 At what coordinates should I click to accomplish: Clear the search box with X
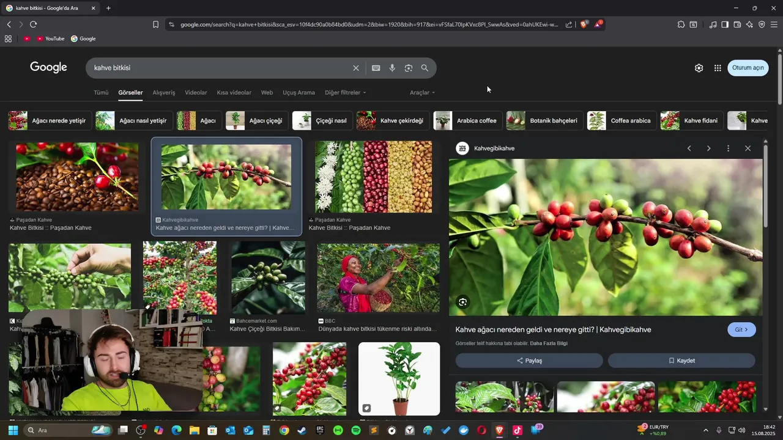(x=356, y=68)
